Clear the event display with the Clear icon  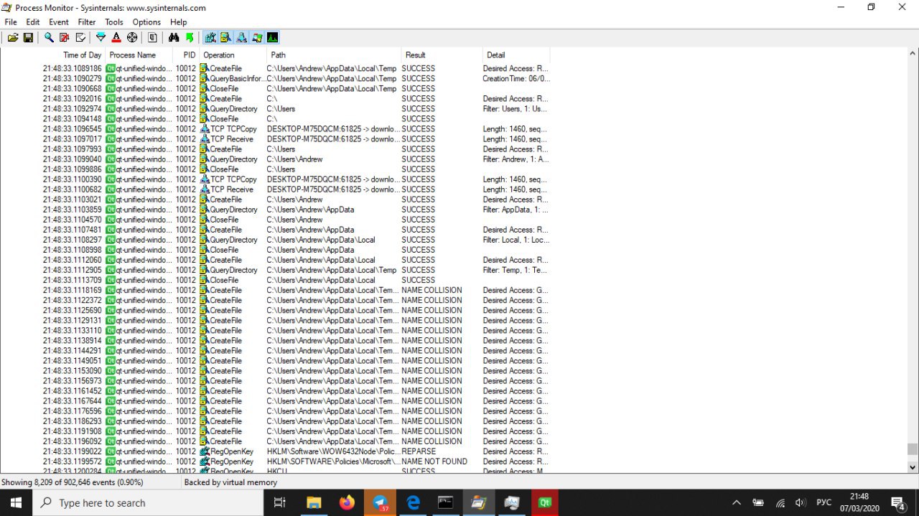(x=80, y=37)
